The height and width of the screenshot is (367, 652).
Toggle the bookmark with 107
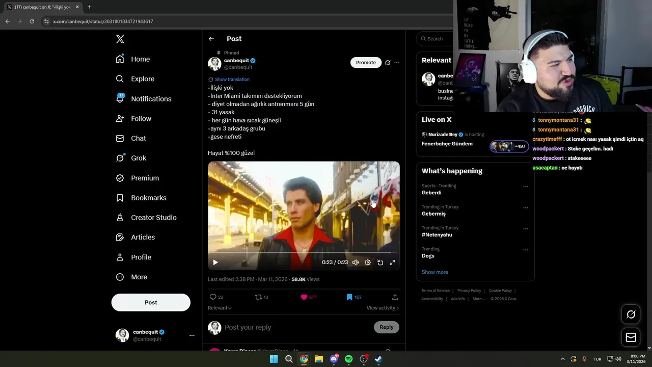tap(349, 297)
